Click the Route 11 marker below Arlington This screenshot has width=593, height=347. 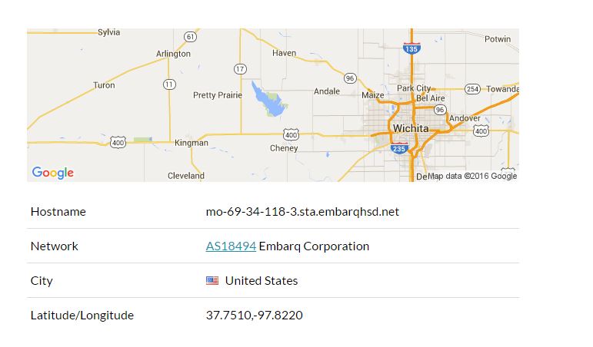click(169, 84)
